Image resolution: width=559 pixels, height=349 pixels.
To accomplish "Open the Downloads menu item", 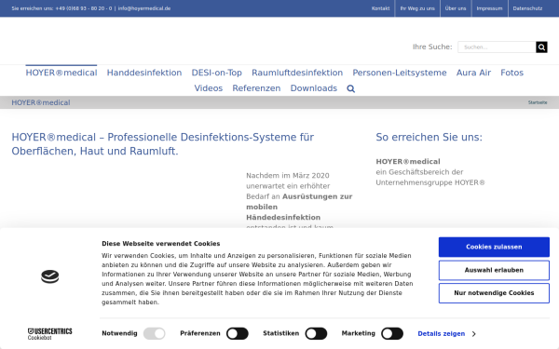I will point(314,88).
